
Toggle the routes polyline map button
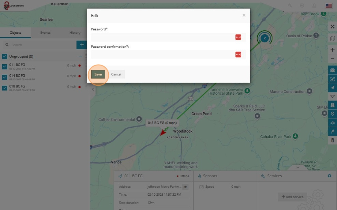332,96
